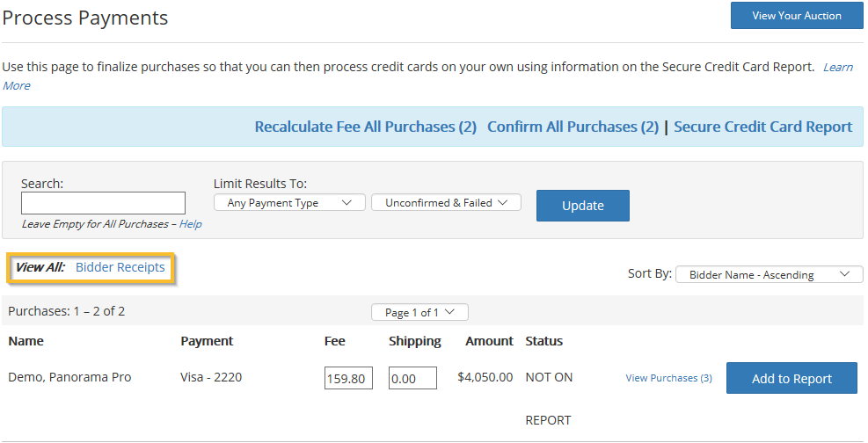
Task: Expand the Page 1 of 1 selector
Action: click(419, 312)
